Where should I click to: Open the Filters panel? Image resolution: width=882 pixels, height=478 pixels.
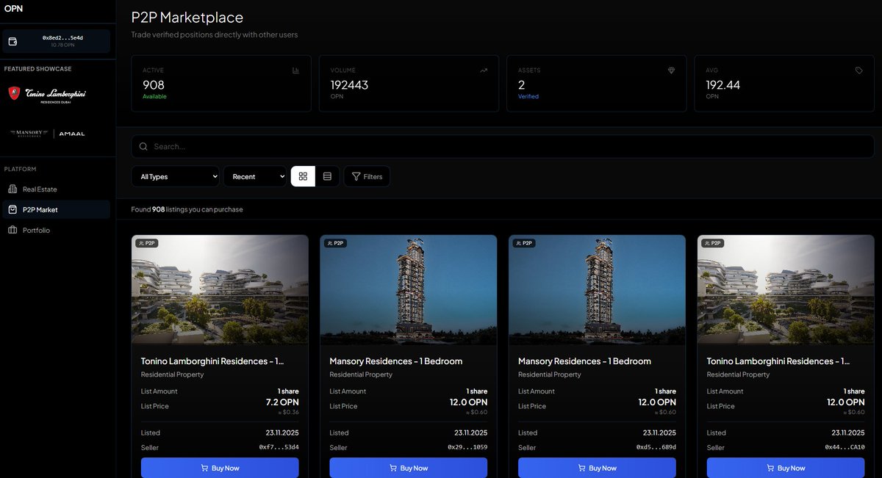(367, 176)
